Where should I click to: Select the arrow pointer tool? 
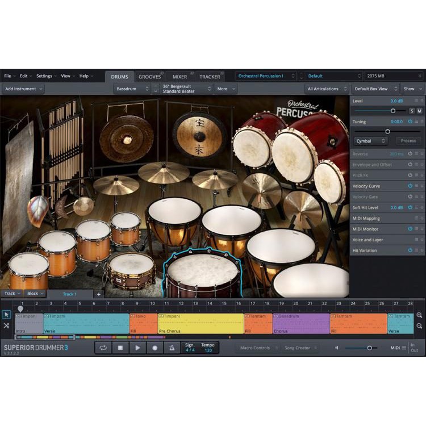click(6, 315)
